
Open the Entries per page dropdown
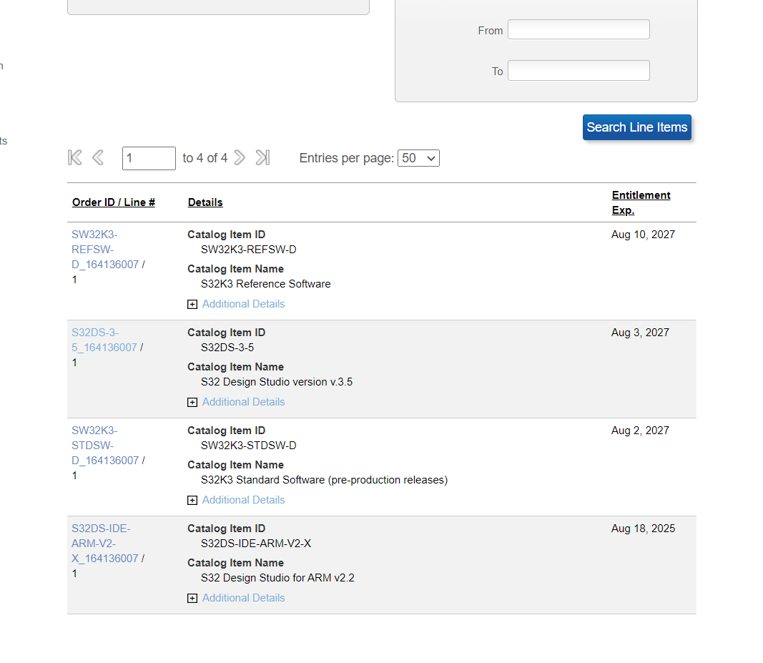click(x=418, y=158)
